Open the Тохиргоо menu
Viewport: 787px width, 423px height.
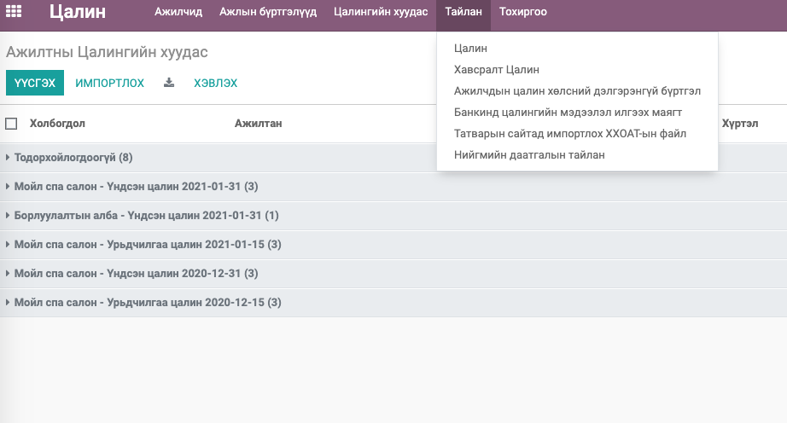coord(523,12)
